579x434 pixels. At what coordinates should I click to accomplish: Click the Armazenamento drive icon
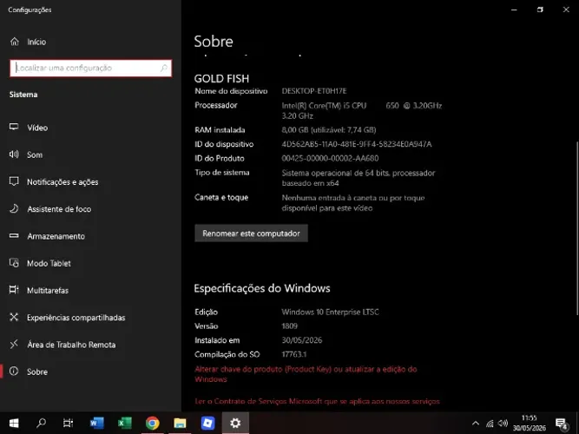coord(14,235)
